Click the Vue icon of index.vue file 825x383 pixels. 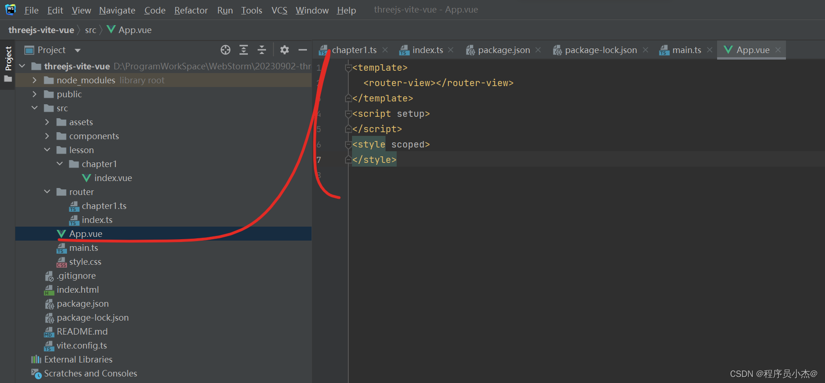point(86,178)
